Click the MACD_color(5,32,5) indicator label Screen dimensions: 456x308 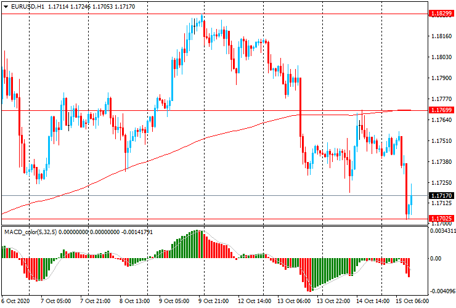point(31,232)
